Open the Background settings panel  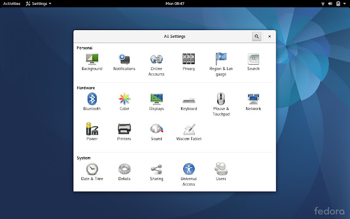tap(92, 62)
